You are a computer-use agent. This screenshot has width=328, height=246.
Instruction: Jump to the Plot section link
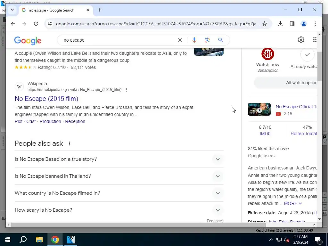(18, 121)
